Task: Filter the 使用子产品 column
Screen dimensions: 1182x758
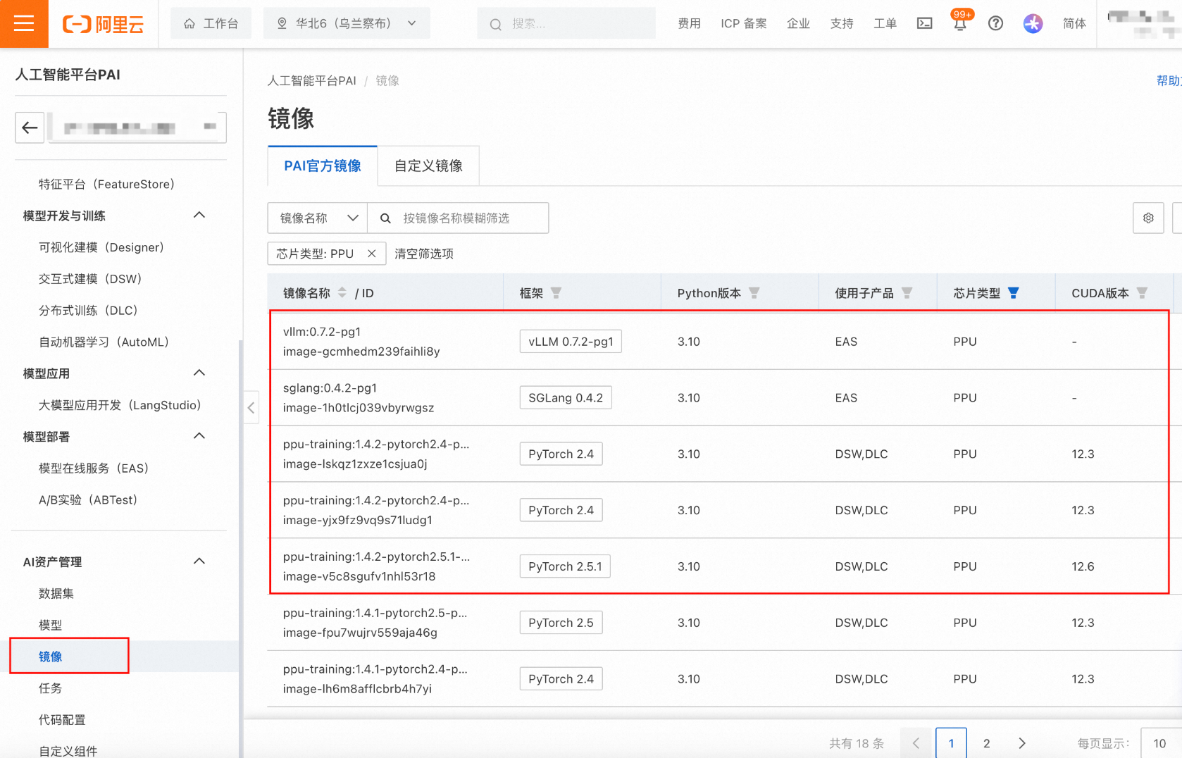Action: coord(907,293)
